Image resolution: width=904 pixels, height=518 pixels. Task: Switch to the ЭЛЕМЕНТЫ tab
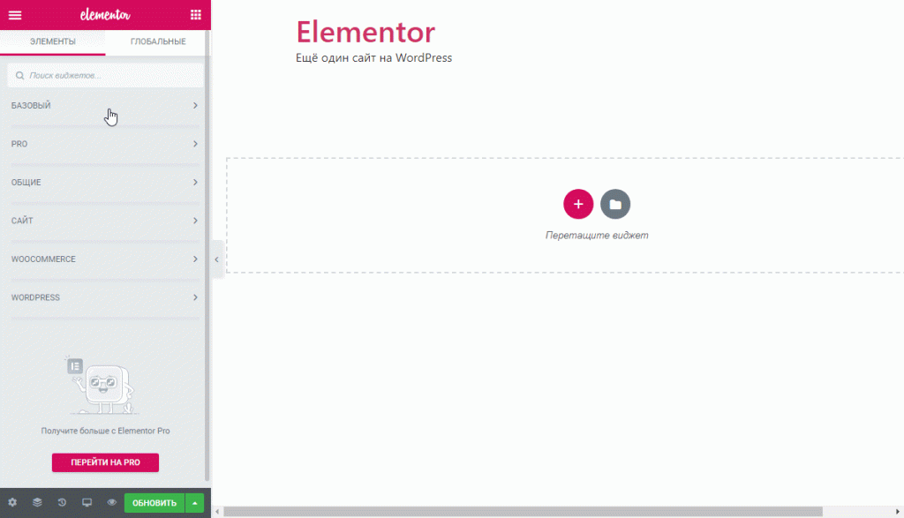[x=52, y=41]
